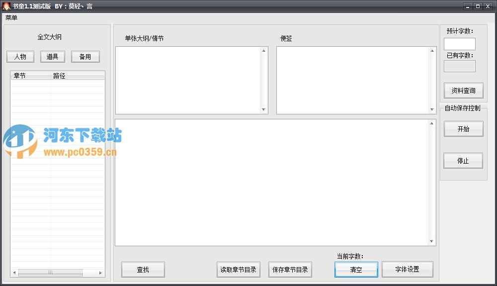Click the outline box scroll down arrow
This screenshot has height=286, width=497.
tap(263, 109)
